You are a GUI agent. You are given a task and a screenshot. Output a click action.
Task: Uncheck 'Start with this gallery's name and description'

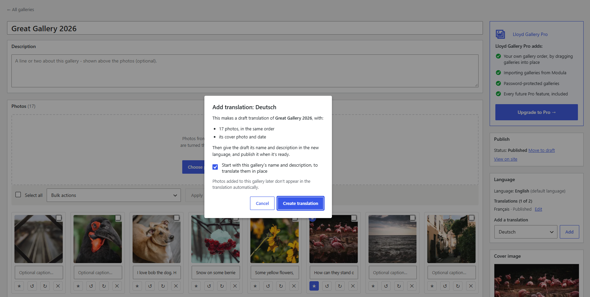215,167
